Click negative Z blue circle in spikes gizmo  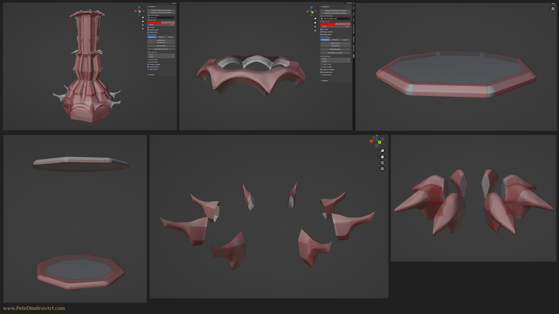point(377,146)
